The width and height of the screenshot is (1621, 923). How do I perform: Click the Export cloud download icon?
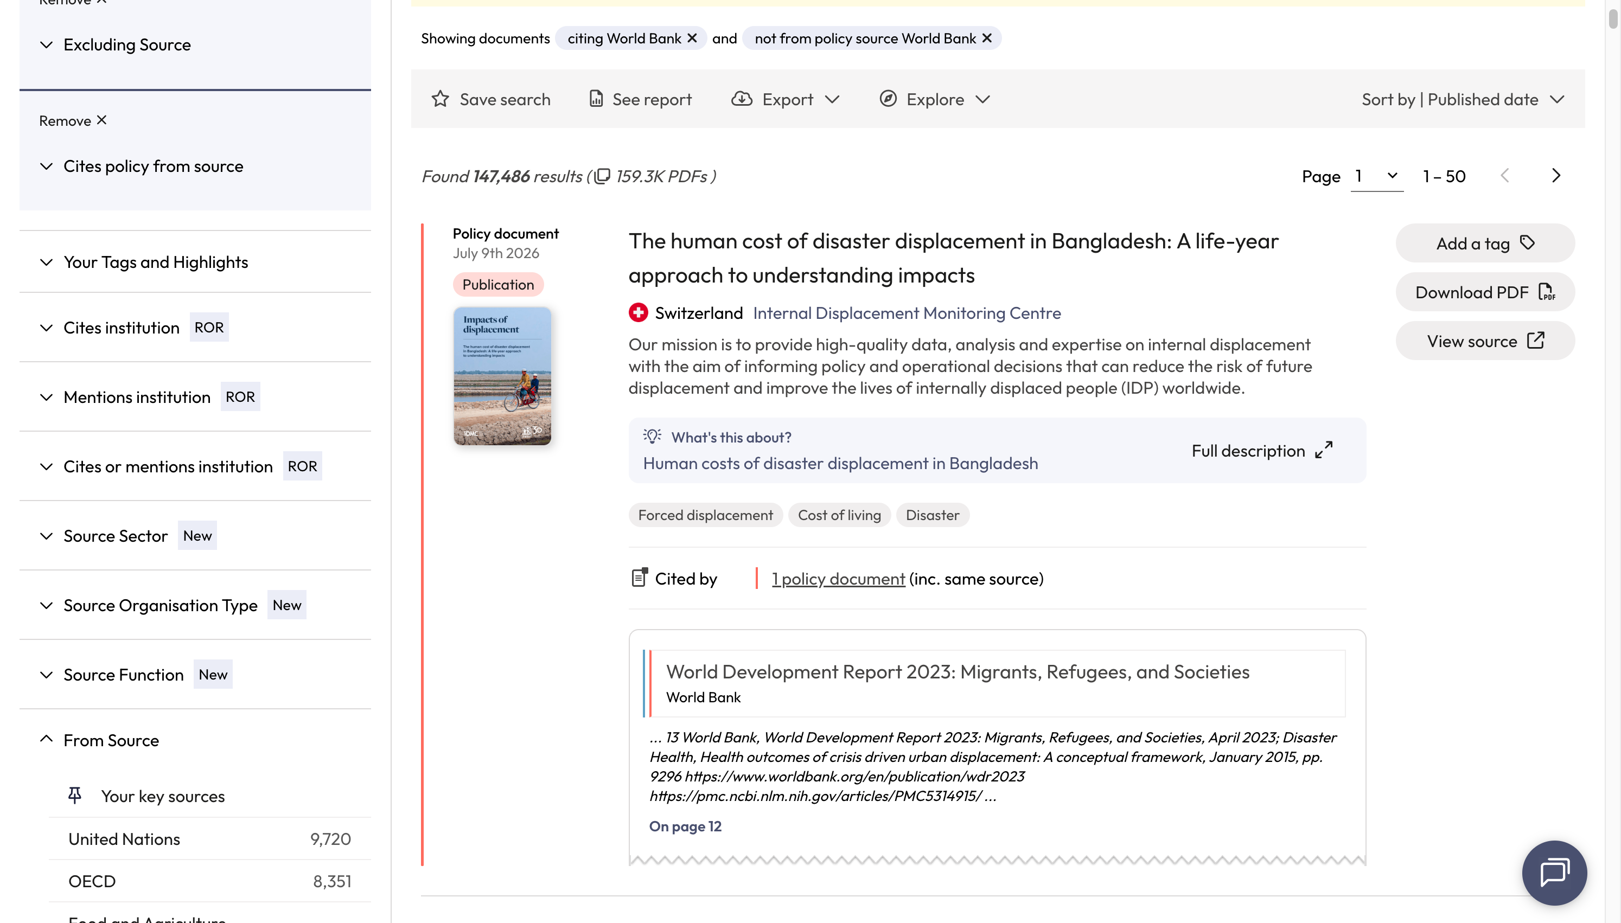tap(742, 99)
